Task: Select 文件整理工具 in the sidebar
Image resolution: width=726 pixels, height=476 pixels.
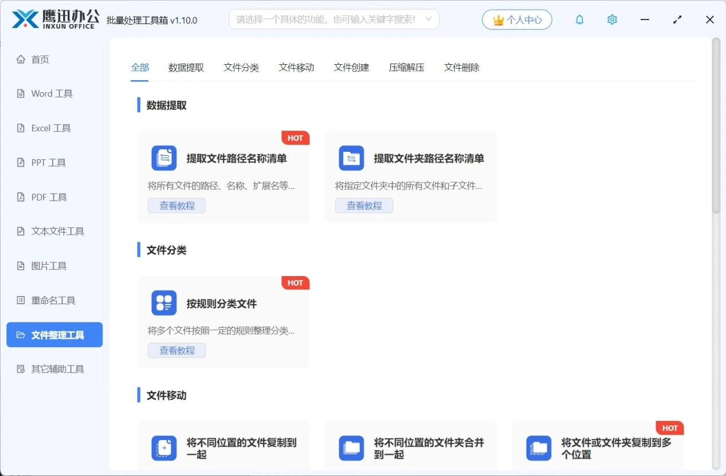Action: coord(54,335)
